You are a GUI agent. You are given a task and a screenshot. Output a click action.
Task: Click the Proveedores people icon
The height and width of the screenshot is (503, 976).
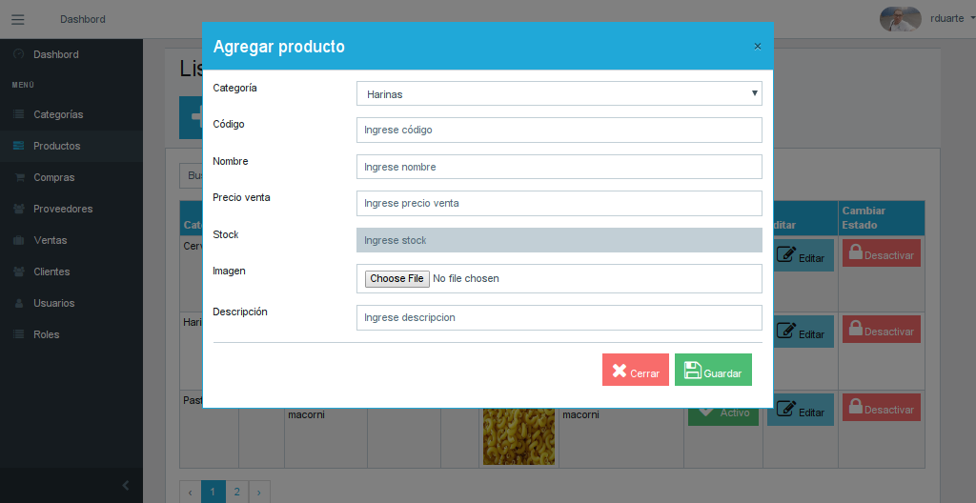[19, 209]
